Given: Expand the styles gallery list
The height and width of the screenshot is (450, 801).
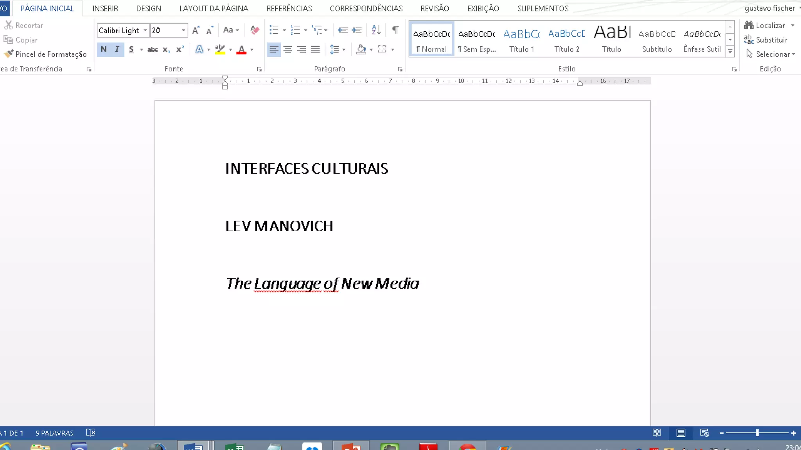Looking at the screenshot, I should pos(730,51).
